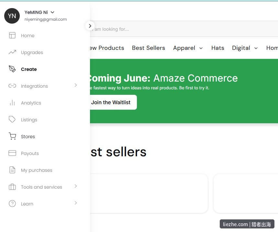278x232 pixels.
Task: Focus the 'I am looking for...' search field
Action: click(184, 29)
